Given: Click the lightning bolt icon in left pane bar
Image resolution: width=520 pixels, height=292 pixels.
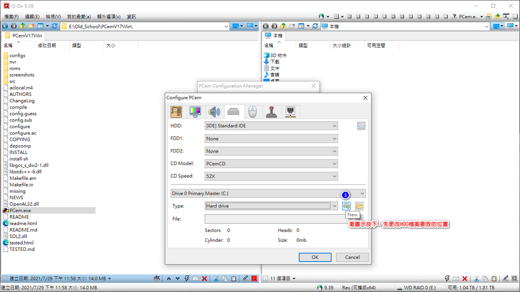Looking at the screenshot, I should [187, 279].
